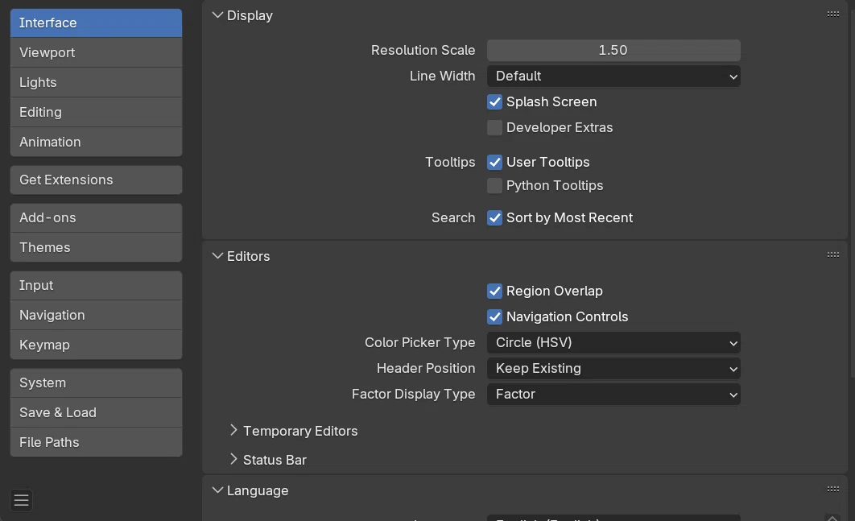Screen dimensions: 855x521
Task: Collapse the Language panel
Action: click(217, 490)
